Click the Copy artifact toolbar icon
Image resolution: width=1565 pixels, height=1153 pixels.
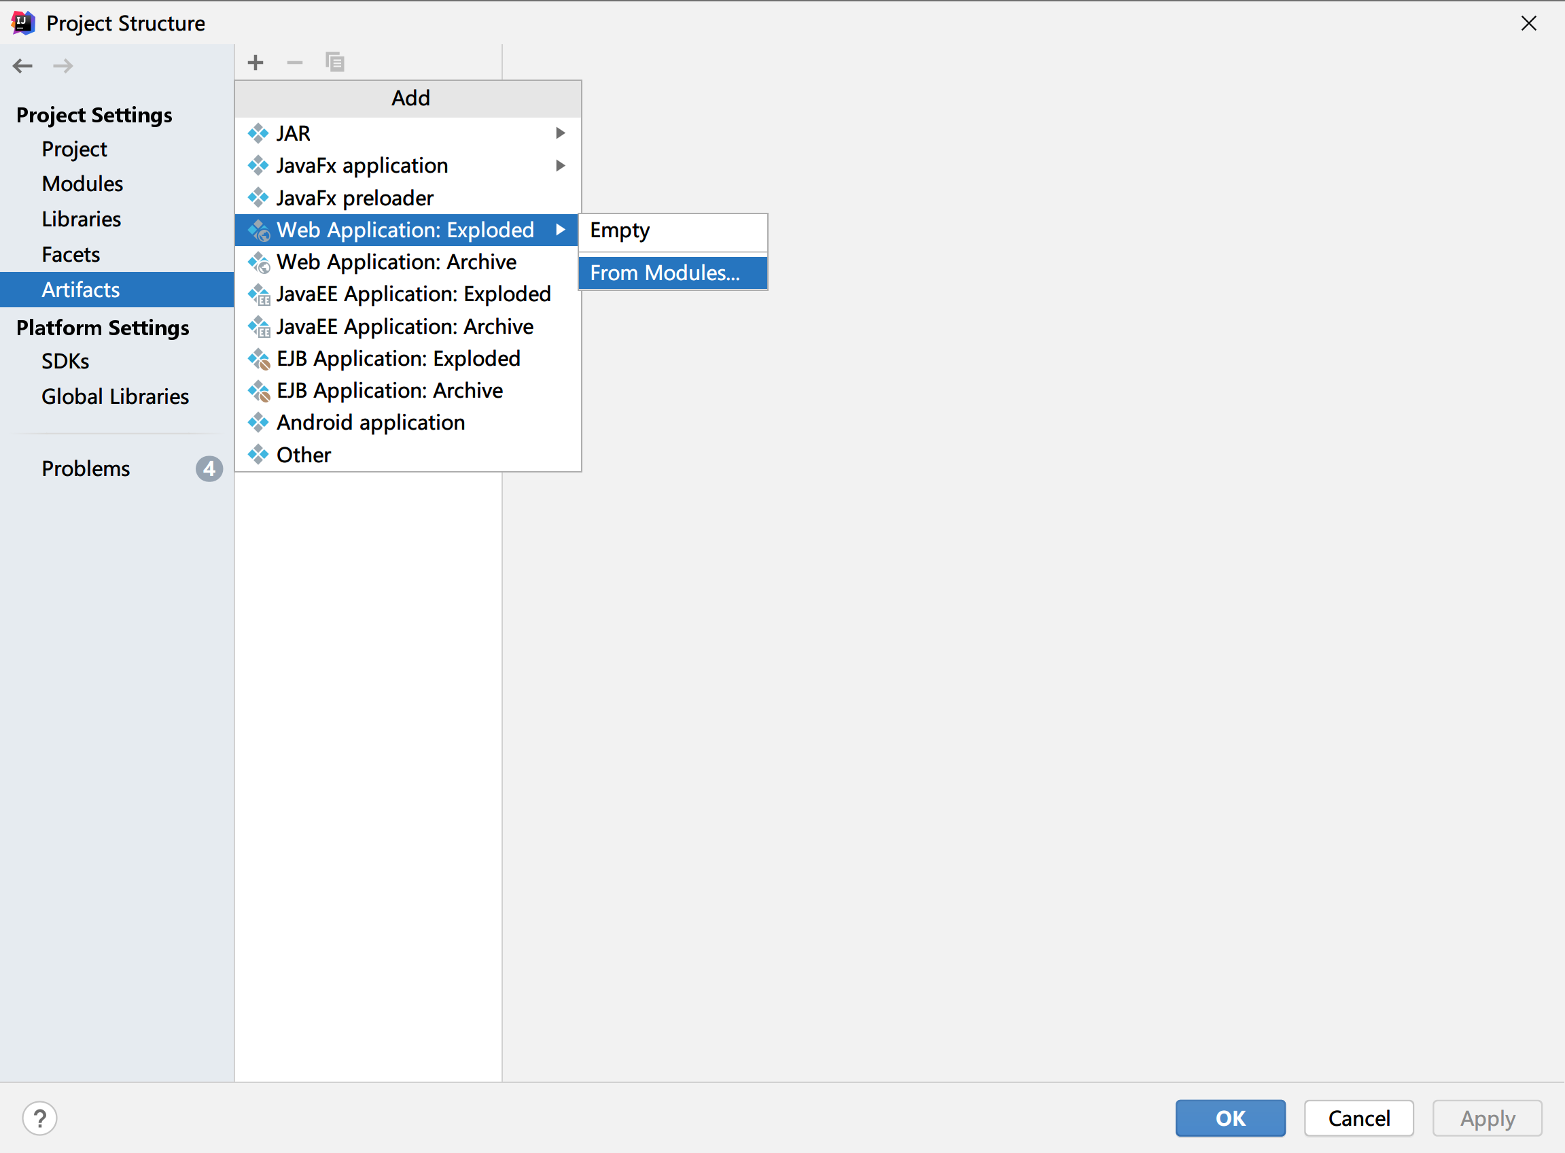point(335,63)
